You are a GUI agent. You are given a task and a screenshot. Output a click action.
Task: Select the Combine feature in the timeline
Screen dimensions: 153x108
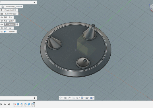(29, 104)
